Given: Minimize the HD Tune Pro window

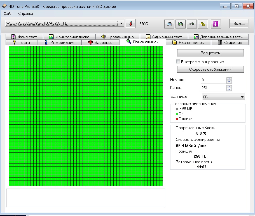Looking at the screenshot, I should tap(225, 6).
